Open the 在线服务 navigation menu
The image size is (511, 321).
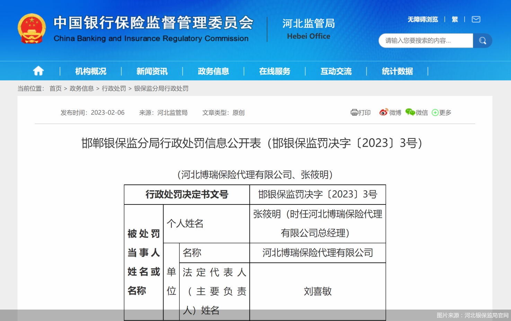click(x=275, y=71)
